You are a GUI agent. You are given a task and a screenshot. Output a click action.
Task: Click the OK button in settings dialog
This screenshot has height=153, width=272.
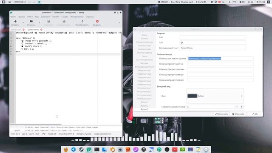click(x=255, y=114)
